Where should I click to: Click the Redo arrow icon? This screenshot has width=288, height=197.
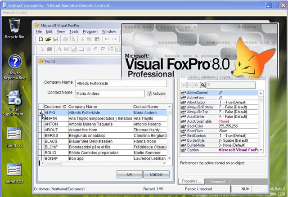coord(114,39)
